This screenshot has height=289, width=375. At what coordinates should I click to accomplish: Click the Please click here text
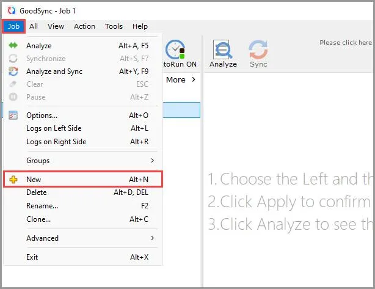click(346, 43)
